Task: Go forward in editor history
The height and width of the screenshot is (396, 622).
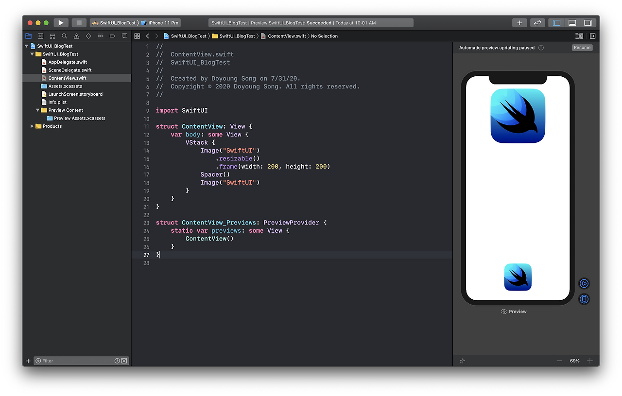Action: pos(156,36)
